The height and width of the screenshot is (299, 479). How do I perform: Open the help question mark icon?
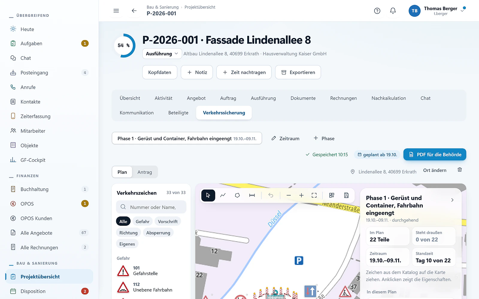(x=377, y=11)
